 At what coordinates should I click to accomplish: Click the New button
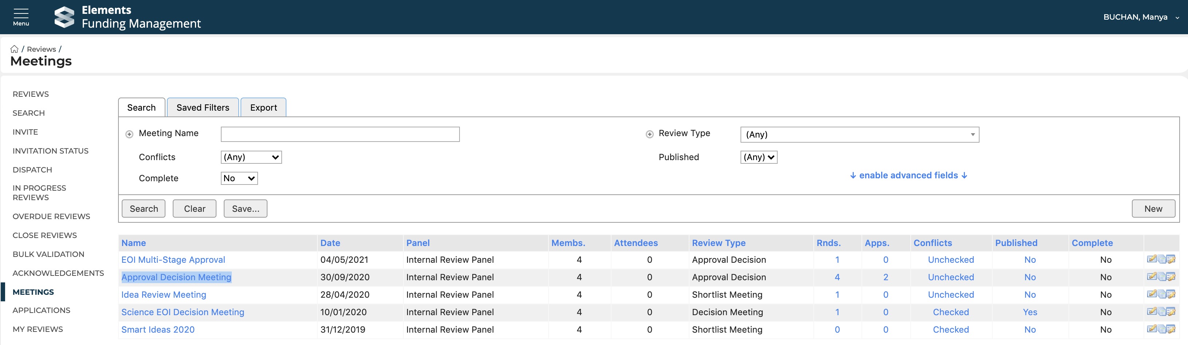[1153, 209]
